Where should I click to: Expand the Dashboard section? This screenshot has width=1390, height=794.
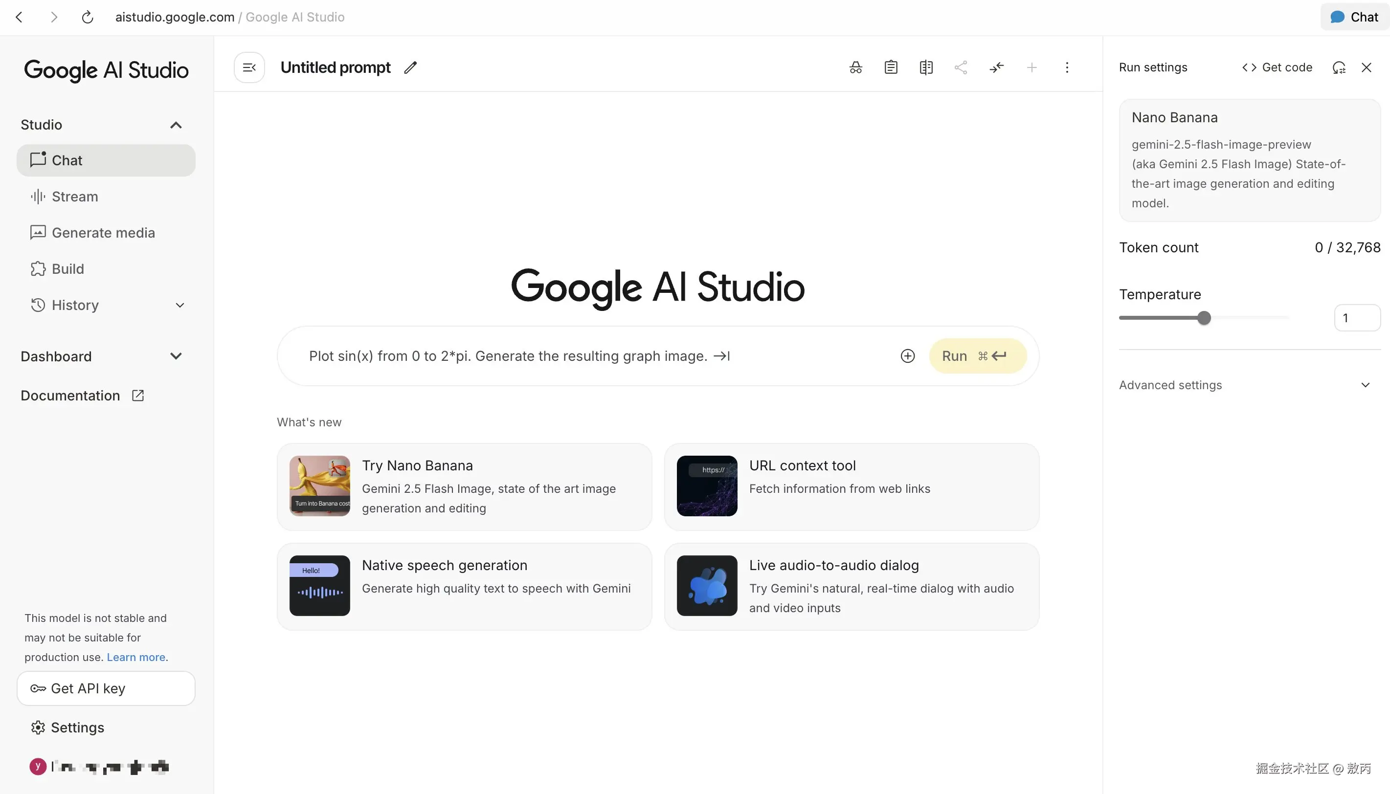pos(176,356)
